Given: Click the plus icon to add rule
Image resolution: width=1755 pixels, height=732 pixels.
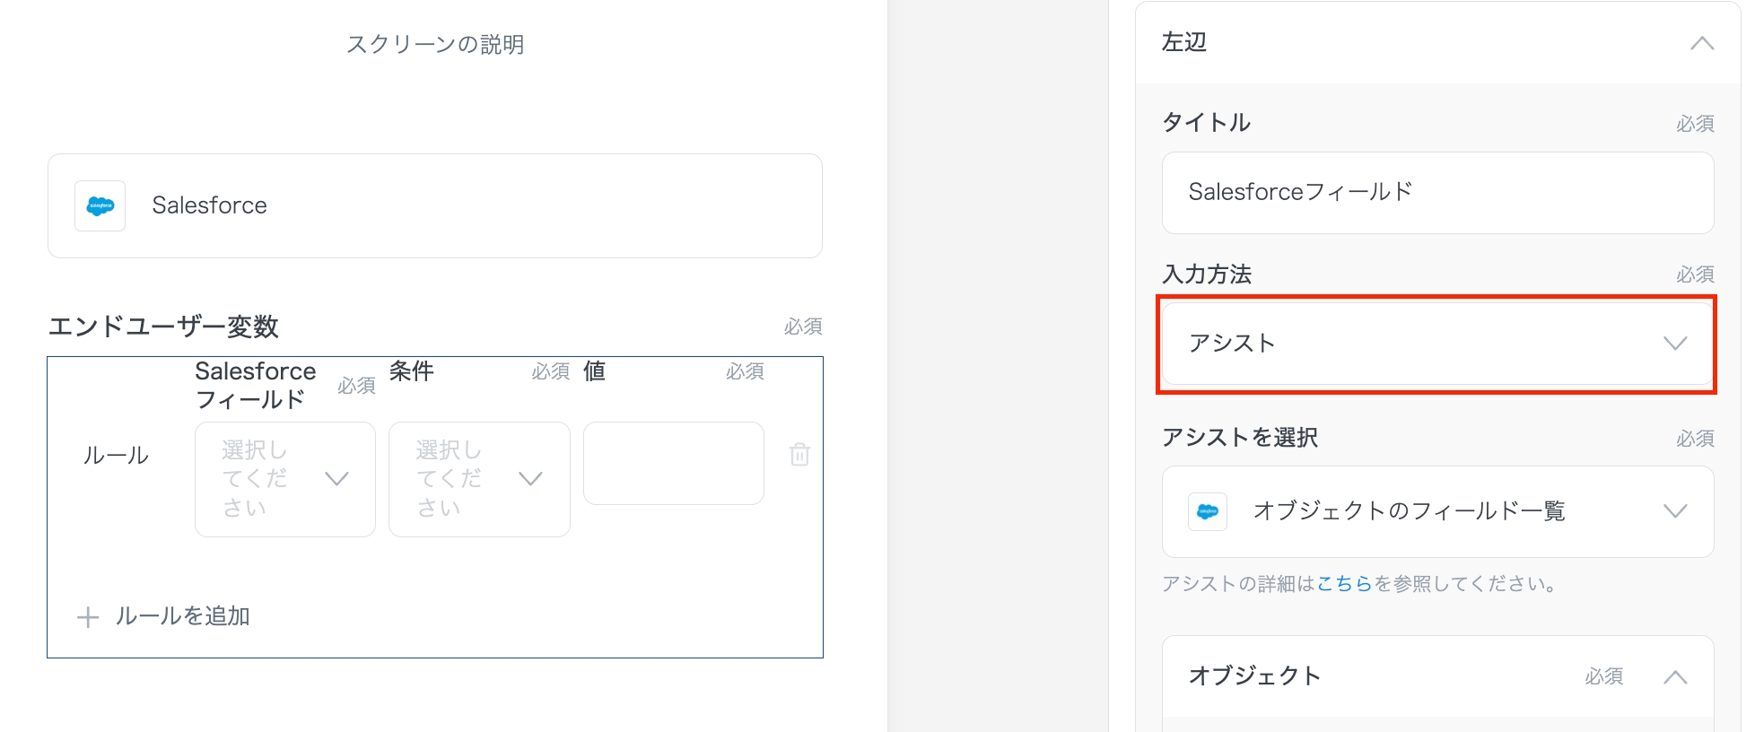Looking at the screenshot, I should click(x=88, y=617).
